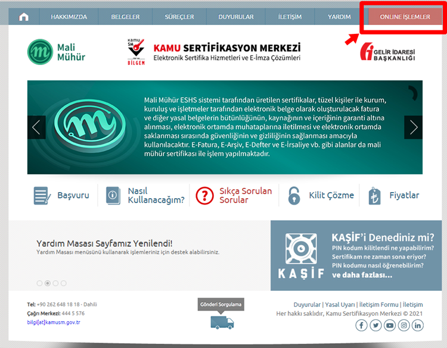Click the Kilit Çözme padlock icon
The height and width of the screenshot is (348, 447).
(294, 196)
